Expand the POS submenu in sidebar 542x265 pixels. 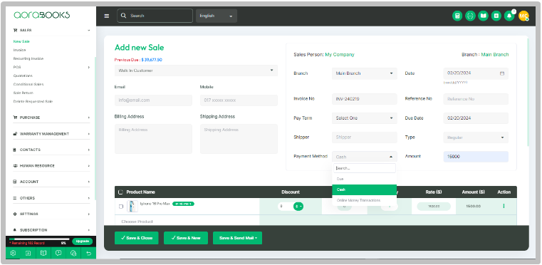[x=51, y=67]
